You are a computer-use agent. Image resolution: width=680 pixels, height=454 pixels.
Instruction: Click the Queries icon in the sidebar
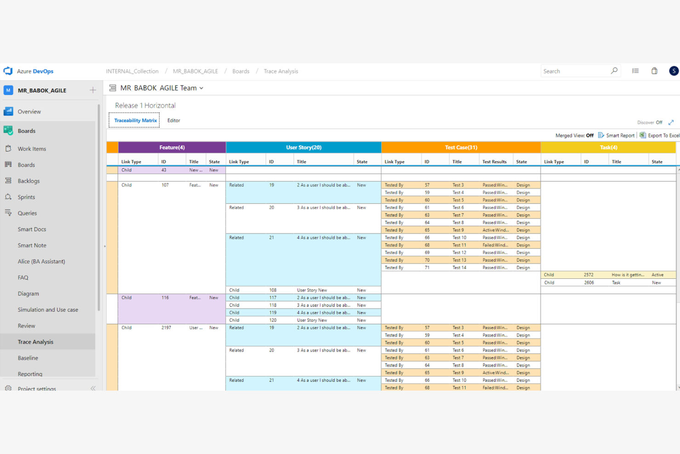click(8, 213)
